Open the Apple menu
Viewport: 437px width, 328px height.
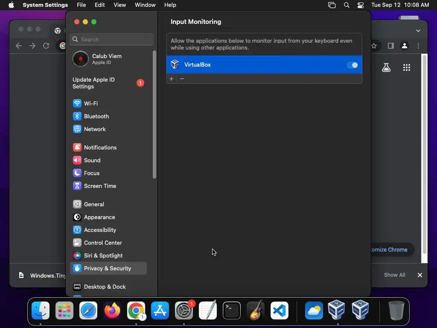pos(11,5)
